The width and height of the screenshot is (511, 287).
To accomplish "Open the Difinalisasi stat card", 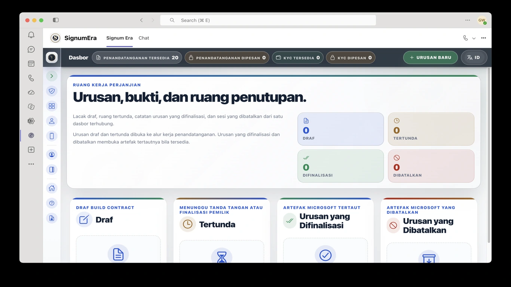I will pos(340,166).
